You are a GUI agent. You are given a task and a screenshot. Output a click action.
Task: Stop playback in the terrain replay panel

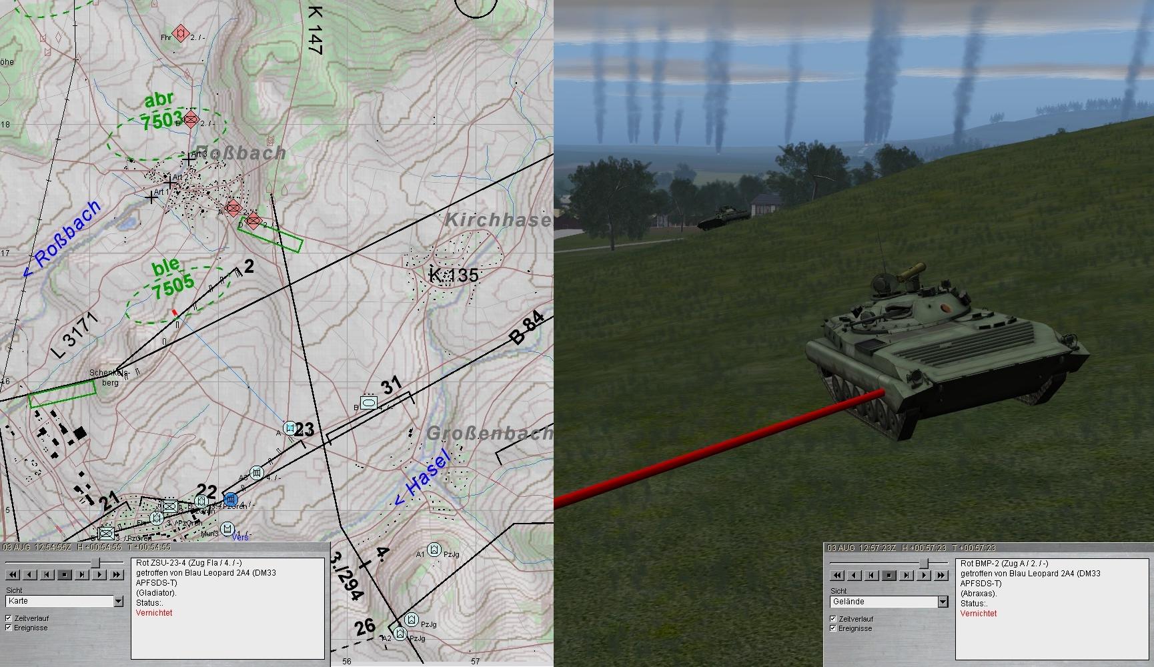[889, 575]
